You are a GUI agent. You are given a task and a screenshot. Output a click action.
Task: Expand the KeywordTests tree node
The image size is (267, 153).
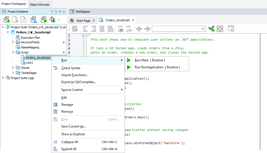coord(13,42)
